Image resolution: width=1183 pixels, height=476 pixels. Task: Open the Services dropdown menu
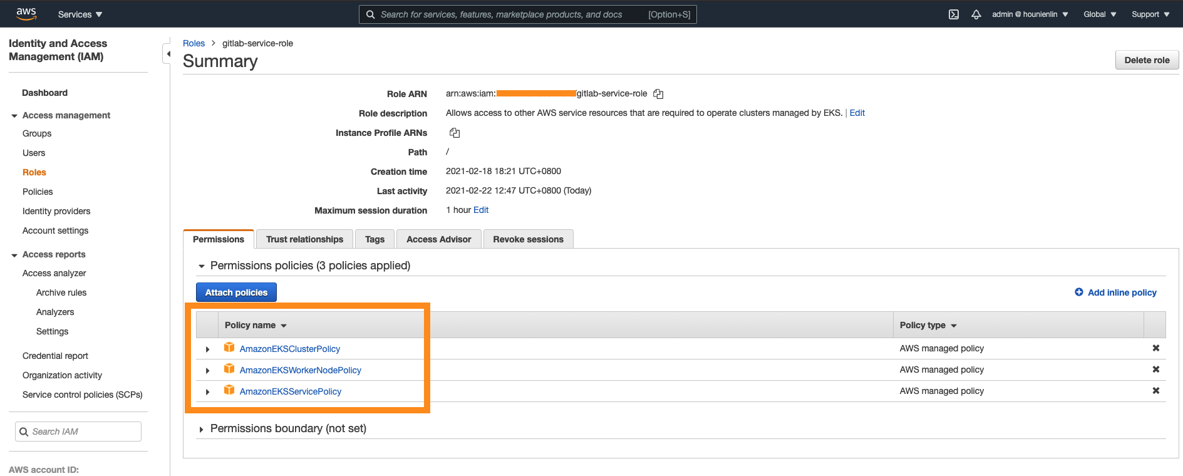pyautogui.click(x=80, y=14)
